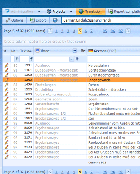Click the pencil icon for row 97

6,147
